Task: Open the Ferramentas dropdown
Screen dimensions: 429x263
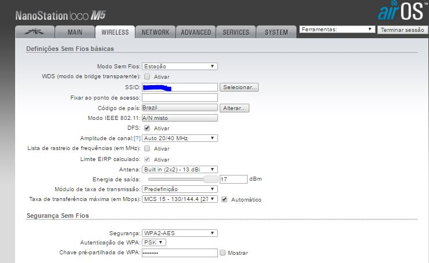Action: tap(337, 30)
